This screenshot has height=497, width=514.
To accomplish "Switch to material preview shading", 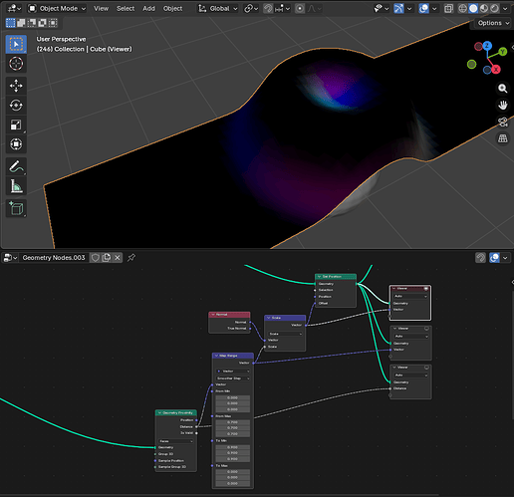I will click(x=484, y=9).
